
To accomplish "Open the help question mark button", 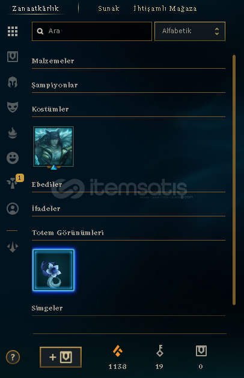I will coord(13,357).
